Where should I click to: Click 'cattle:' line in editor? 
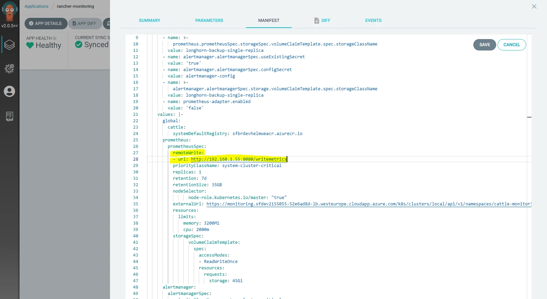coord(177,127)
